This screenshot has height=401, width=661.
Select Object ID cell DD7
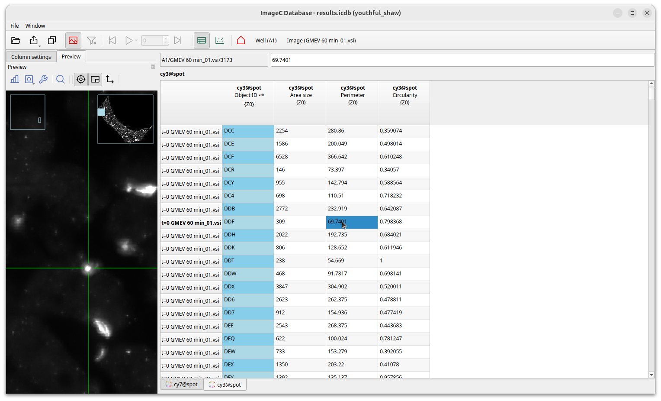248,313
